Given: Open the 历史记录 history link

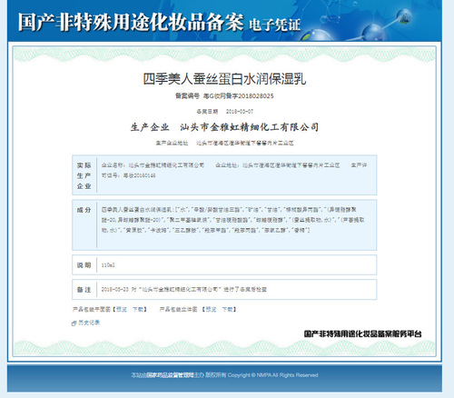Looking at the screenshot, I should (x=89, y=323).
